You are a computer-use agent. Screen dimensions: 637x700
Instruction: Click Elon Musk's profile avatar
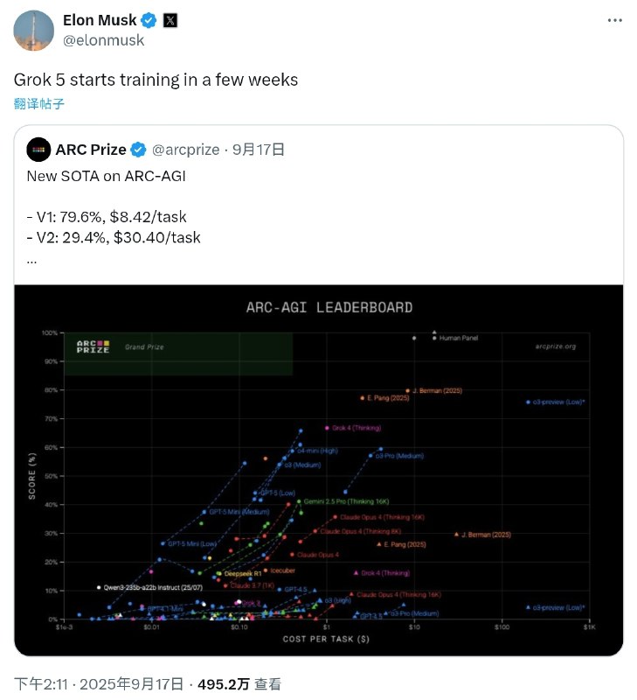[x=34, y=30]
